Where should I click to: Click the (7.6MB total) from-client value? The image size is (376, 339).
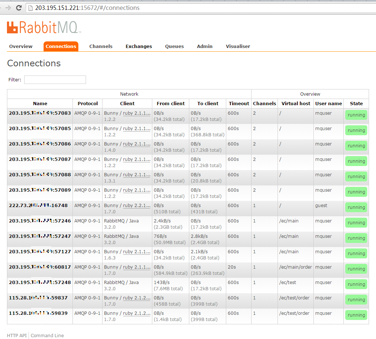click(168, 288)
